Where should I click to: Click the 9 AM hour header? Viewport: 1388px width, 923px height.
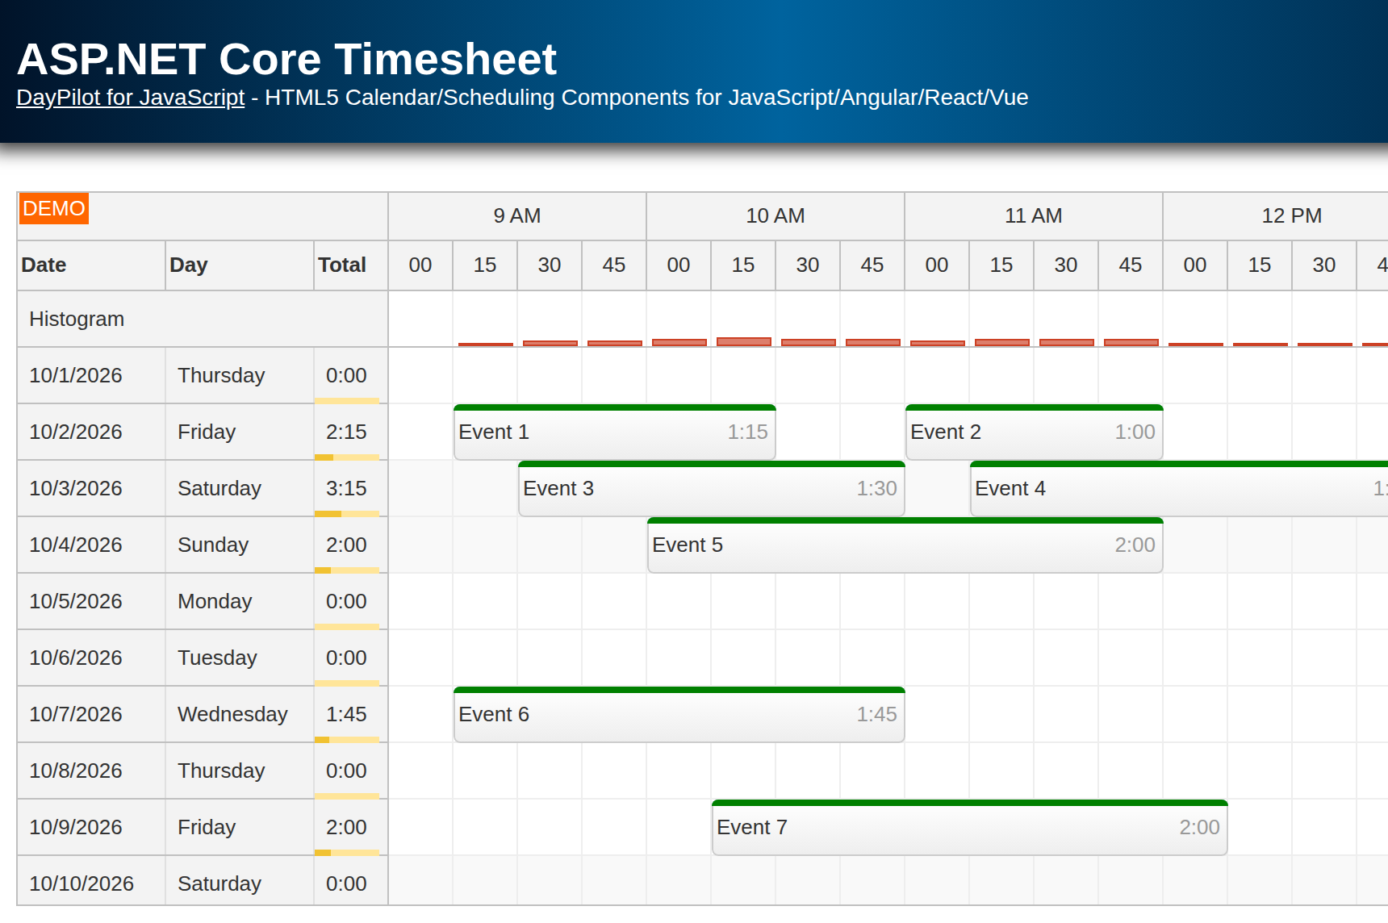[x=517, y=215]
